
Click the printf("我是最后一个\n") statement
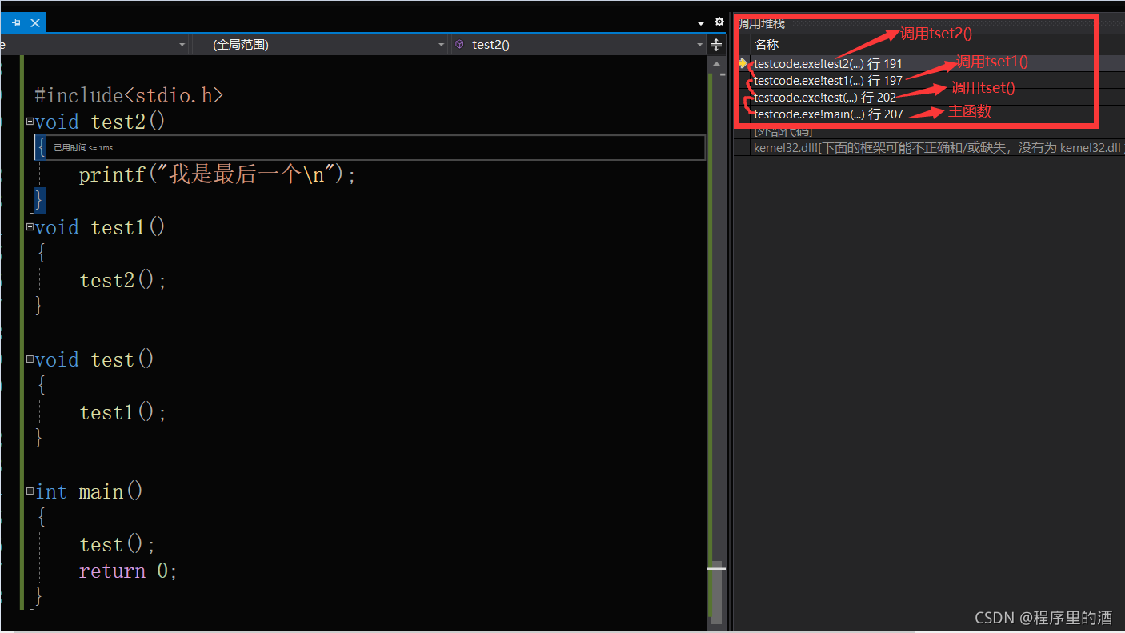click(x=217, y=174)
